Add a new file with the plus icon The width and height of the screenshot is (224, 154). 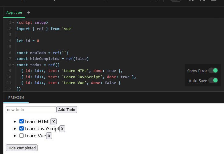(x=29, y=13)
